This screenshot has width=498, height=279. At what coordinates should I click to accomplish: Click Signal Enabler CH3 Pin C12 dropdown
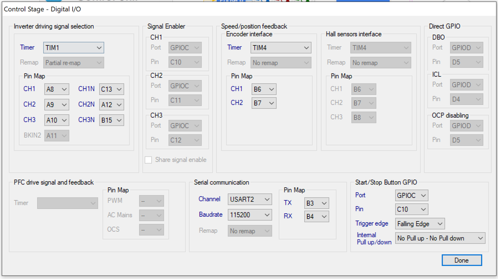(x=185, y=140)
